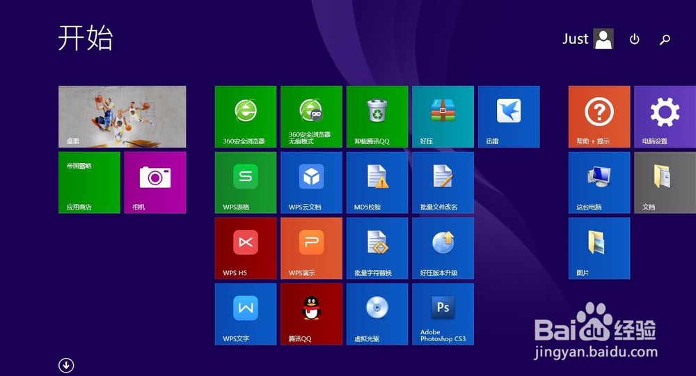Open the 腾讯QQ tile
696x376 pixels.
click(311, 314)
